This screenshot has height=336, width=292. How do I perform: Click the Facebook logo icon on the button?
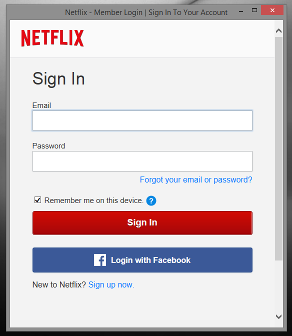100,260
